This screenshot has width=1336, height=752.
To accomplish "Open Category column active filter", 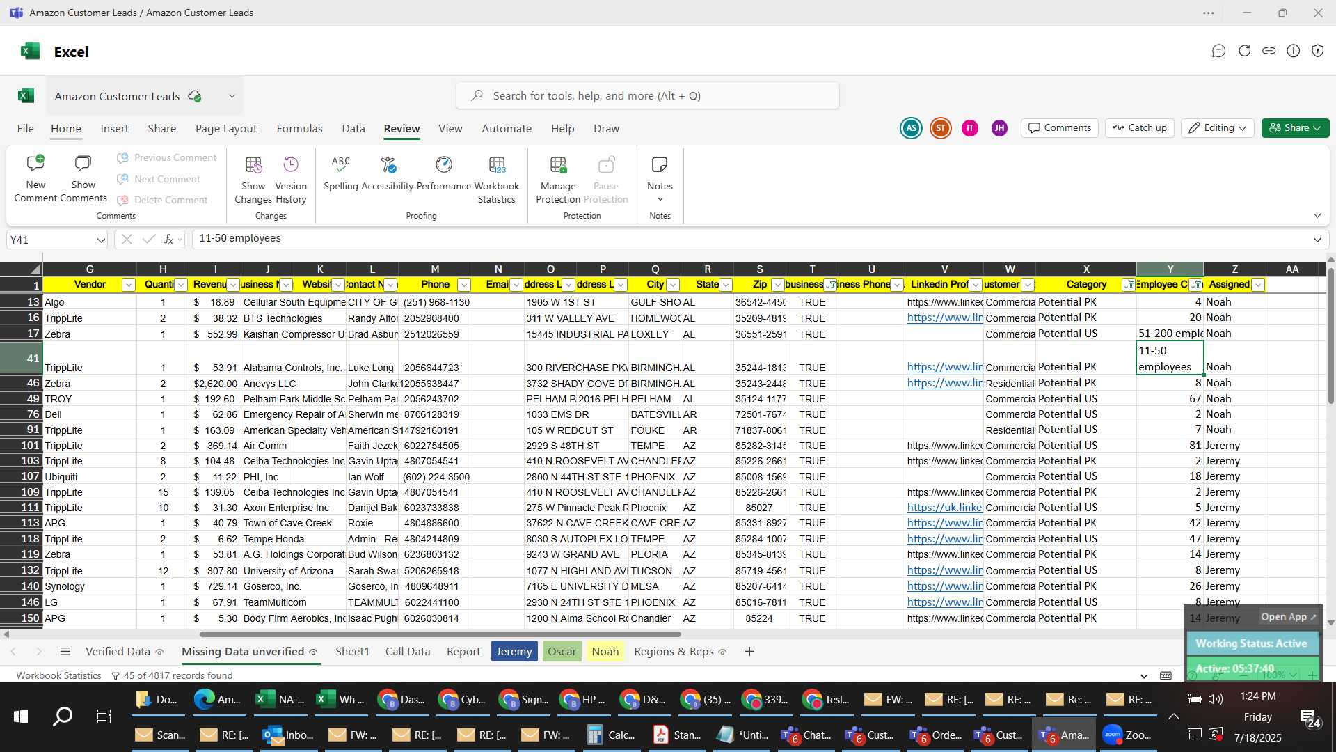I will (x=1129, y=285).
